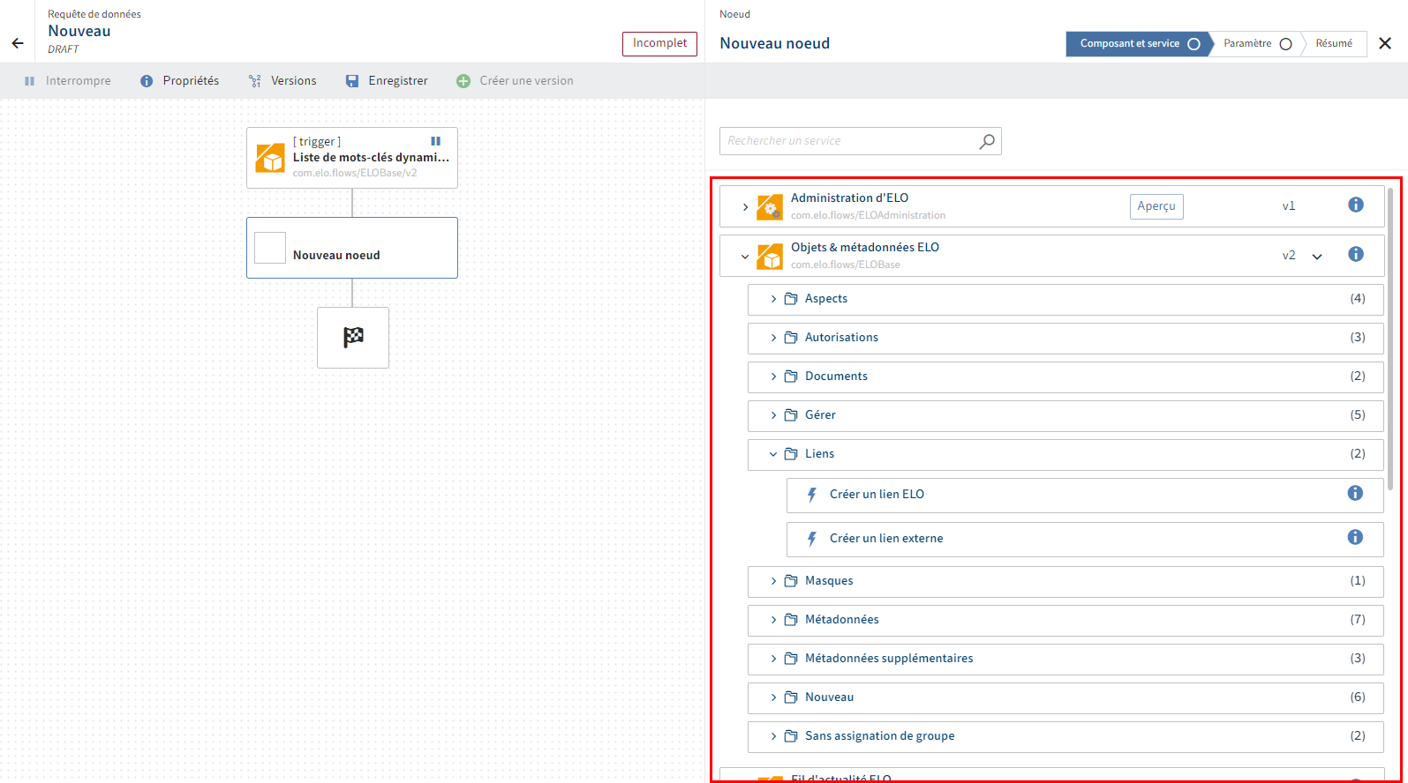Click the Documents folder icon
1408x783 pixels.
coord(791,377)
